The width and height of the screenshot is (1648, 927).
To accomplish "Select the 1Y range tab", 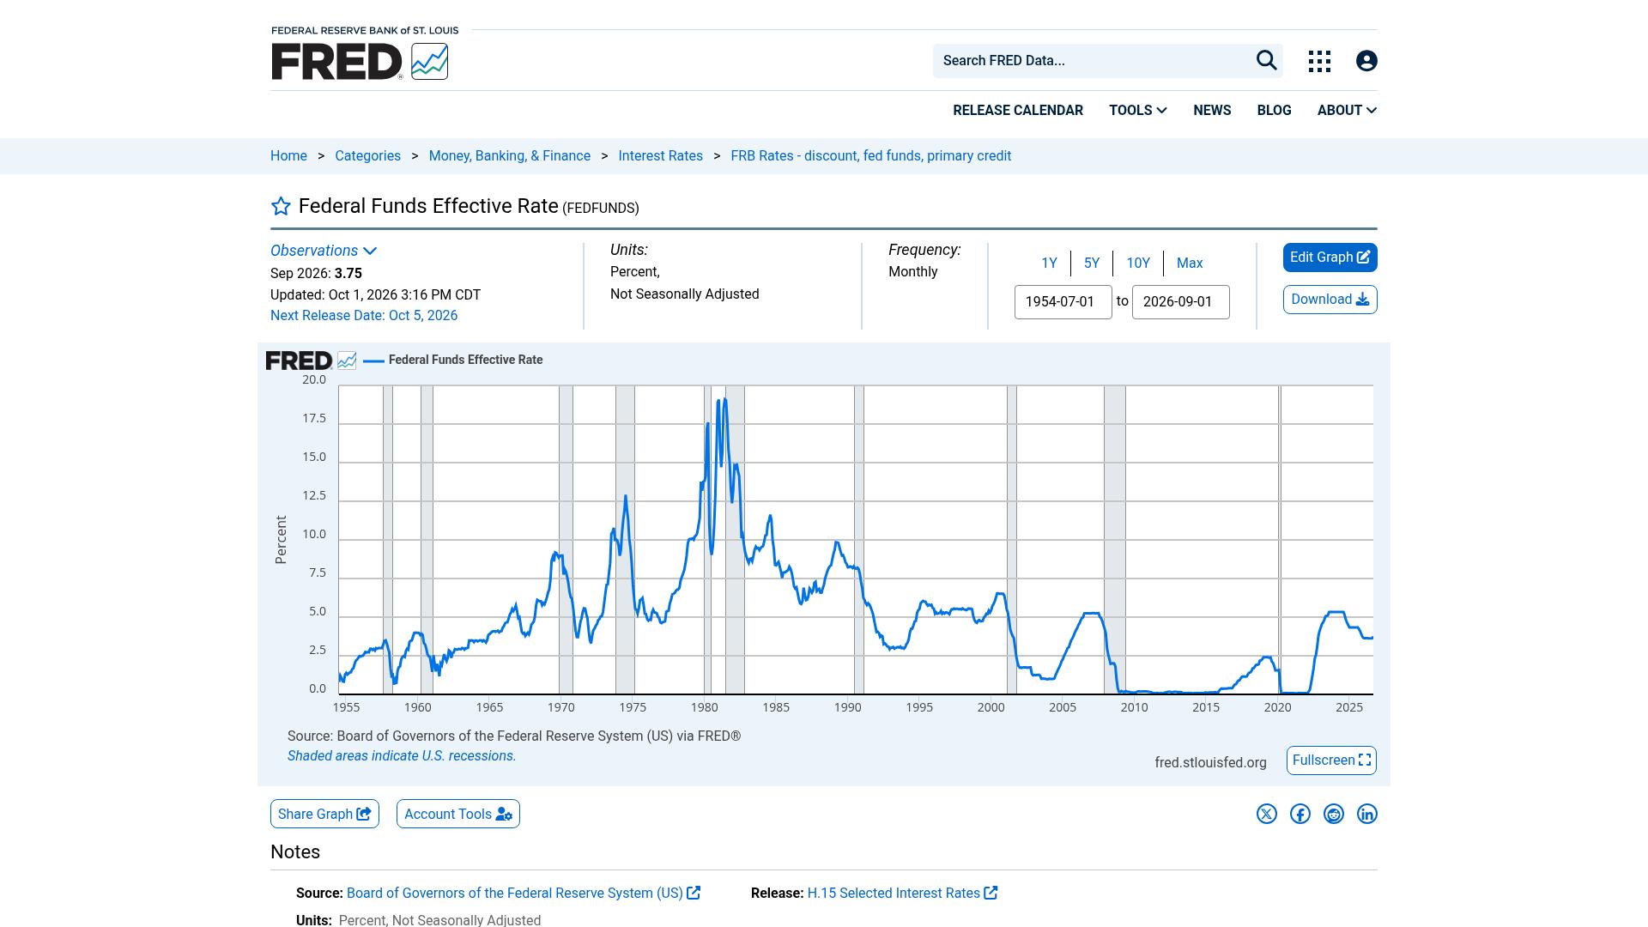I will click(1049, 264).
